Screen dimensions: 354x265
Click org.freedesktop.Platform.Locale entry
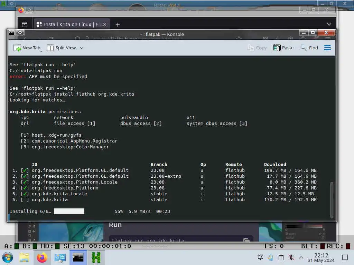pyautogui.click(x=75, y=182)
